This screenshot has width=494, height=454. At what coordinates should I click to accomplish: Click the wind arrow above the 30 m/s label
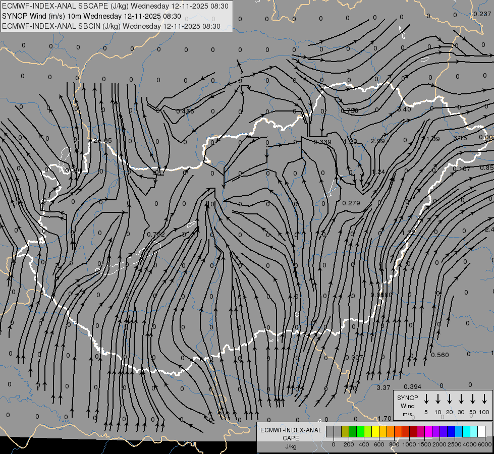coord(461,399)
